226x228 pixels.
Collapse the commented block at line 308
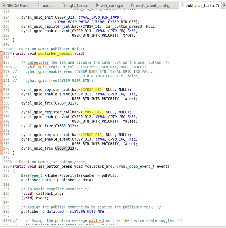point(11,221)
